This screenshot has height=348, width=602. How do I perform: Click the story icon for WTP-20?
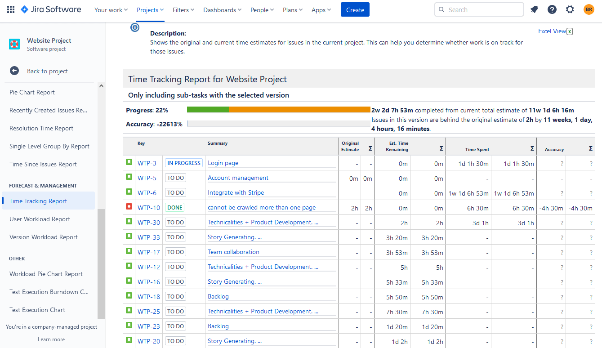(129, 340)
